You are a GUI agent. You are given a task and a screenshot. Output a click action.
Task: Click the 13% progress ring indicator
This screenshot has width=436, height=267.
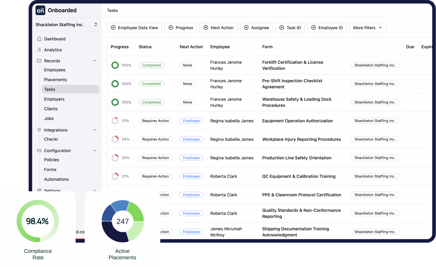click(115, 121)
